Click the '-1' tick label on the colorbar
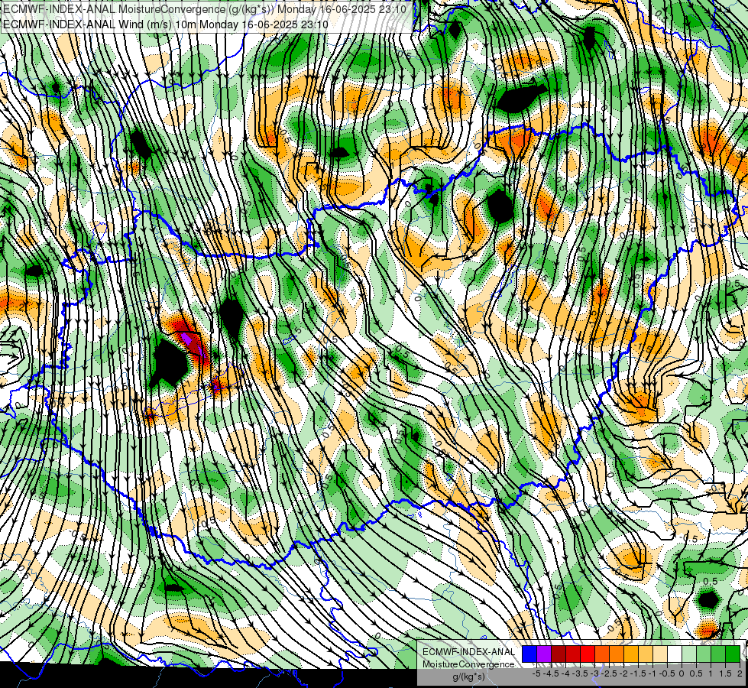748x688 pixels. (652, 673)
